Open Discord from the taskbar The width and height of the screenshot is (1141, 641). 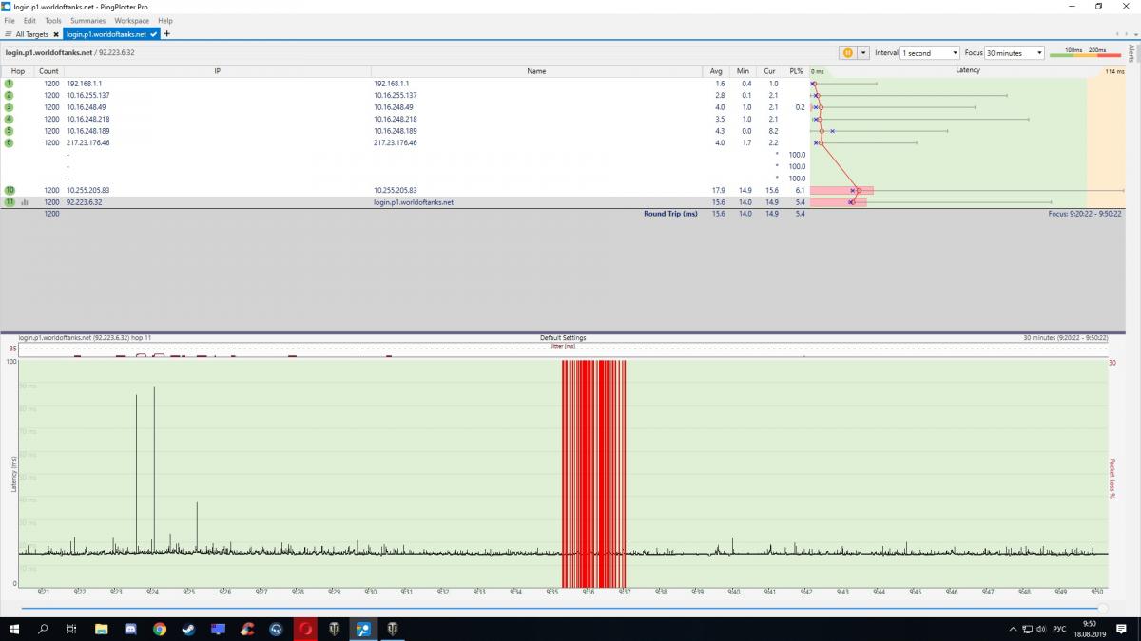[x=130, y=629]
